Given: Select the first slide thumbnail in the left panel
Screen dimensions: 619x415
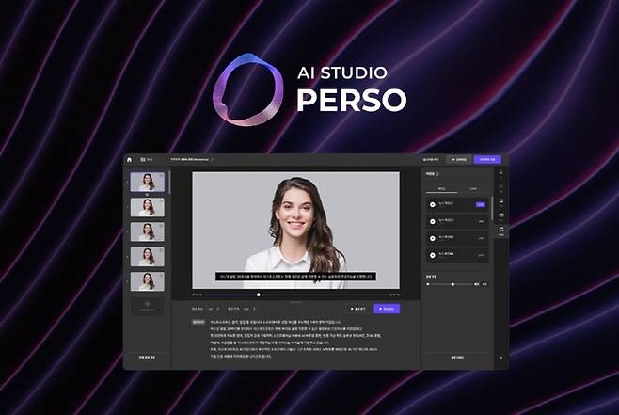Looking at the screenshot, I should tap(148, 182).
